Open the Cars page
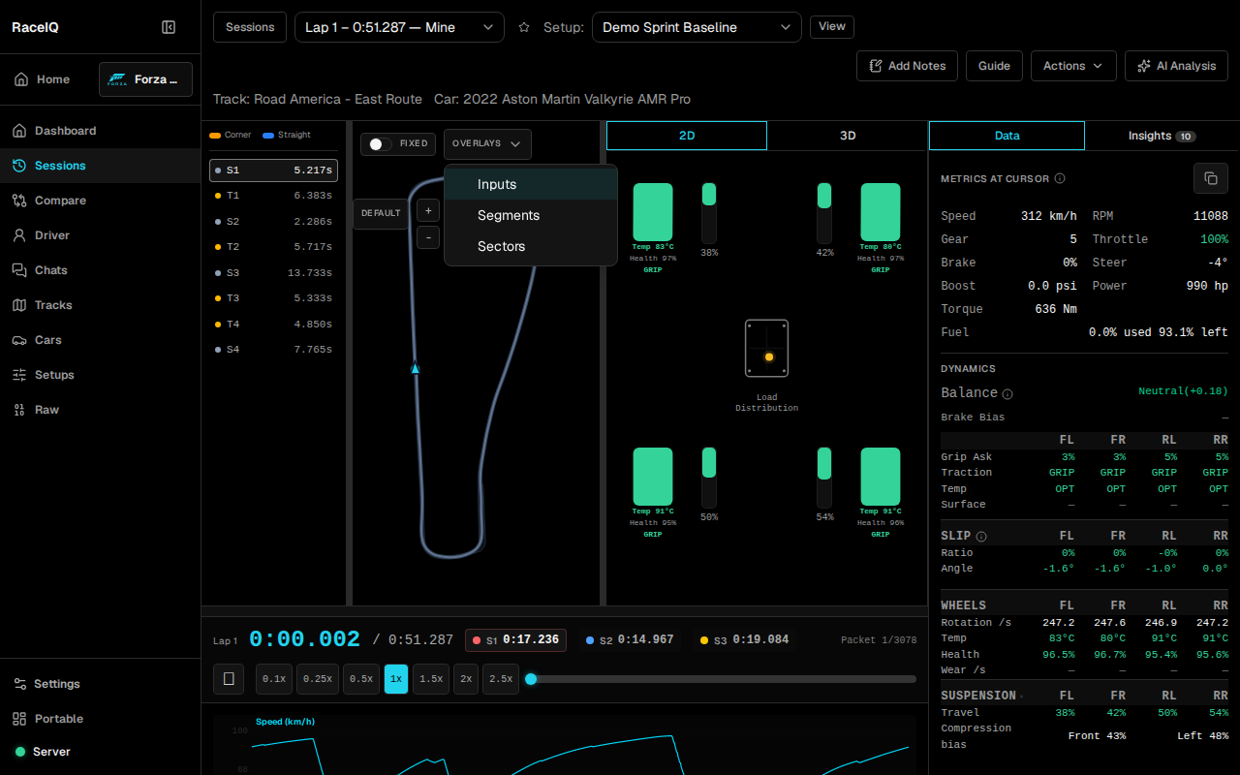The width and height of the screenshot is (1240, 775). point(101,340)
